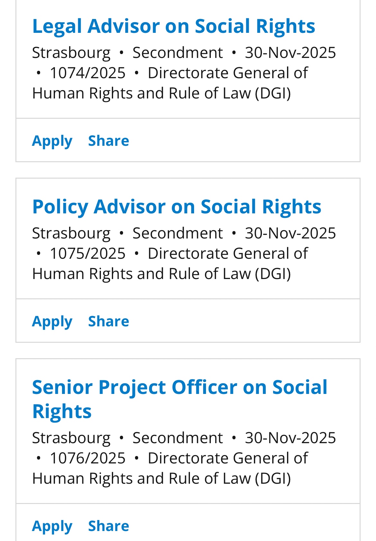Click the 30-Nov-2025 deadline of Legal Advisor
The width and height of the screenshot is (376, 541).
(290, 52)
